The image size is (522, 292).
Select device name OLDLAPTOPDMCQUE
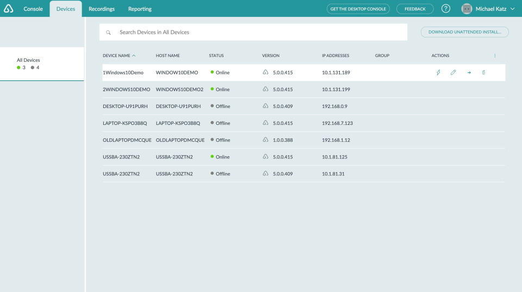point(127,140)
